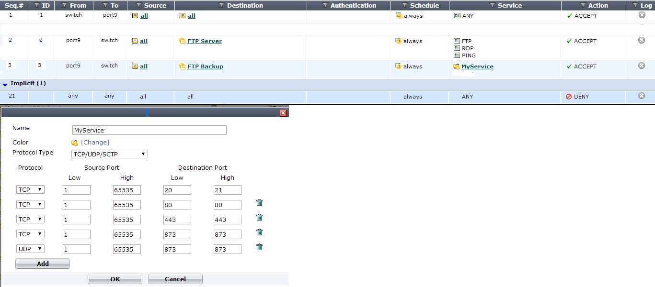Image resolution: width=655 pixels, height=287 pixels.
Task: Open the all source link in policy 3
Action: [x=144, y=66]
